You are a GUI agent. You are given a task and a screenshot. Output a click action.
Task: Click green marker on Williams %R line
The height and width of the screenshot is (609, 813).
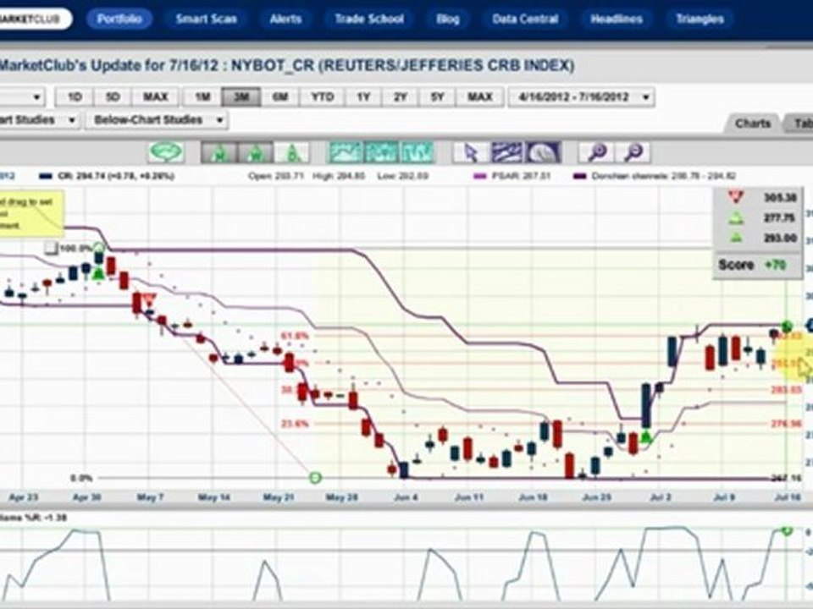(787, 531)
